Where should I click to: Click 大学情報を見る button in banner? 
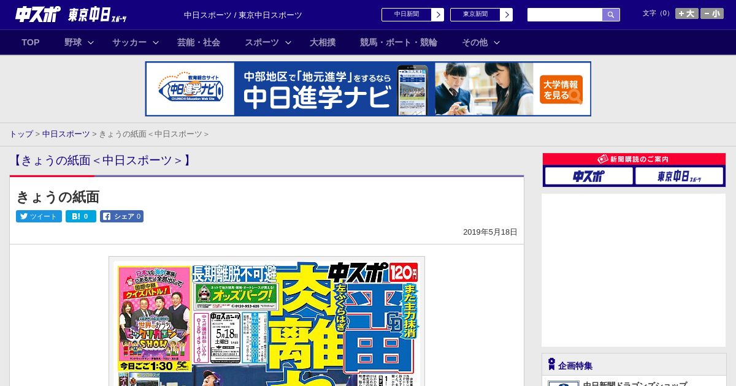(x=561, y=89)
